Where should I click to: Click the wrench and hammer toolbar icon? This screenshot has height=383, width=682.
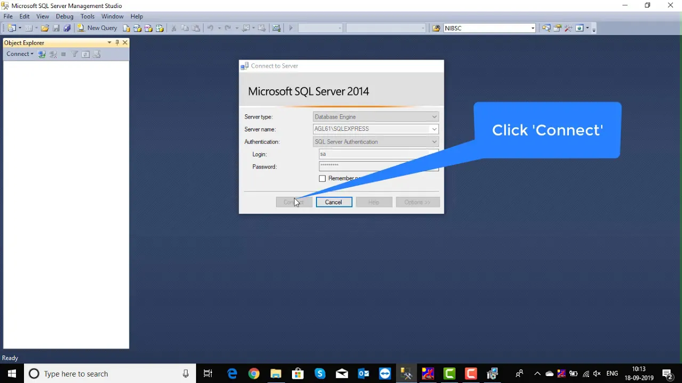(x=569, y=28)
